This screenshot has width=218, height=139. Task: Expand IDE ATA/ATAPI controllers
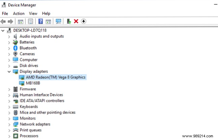pyautogui.click(x=9, y=101)
